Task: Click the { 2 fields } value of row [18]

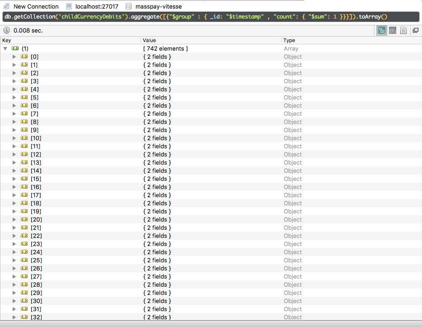Action: 157,203
